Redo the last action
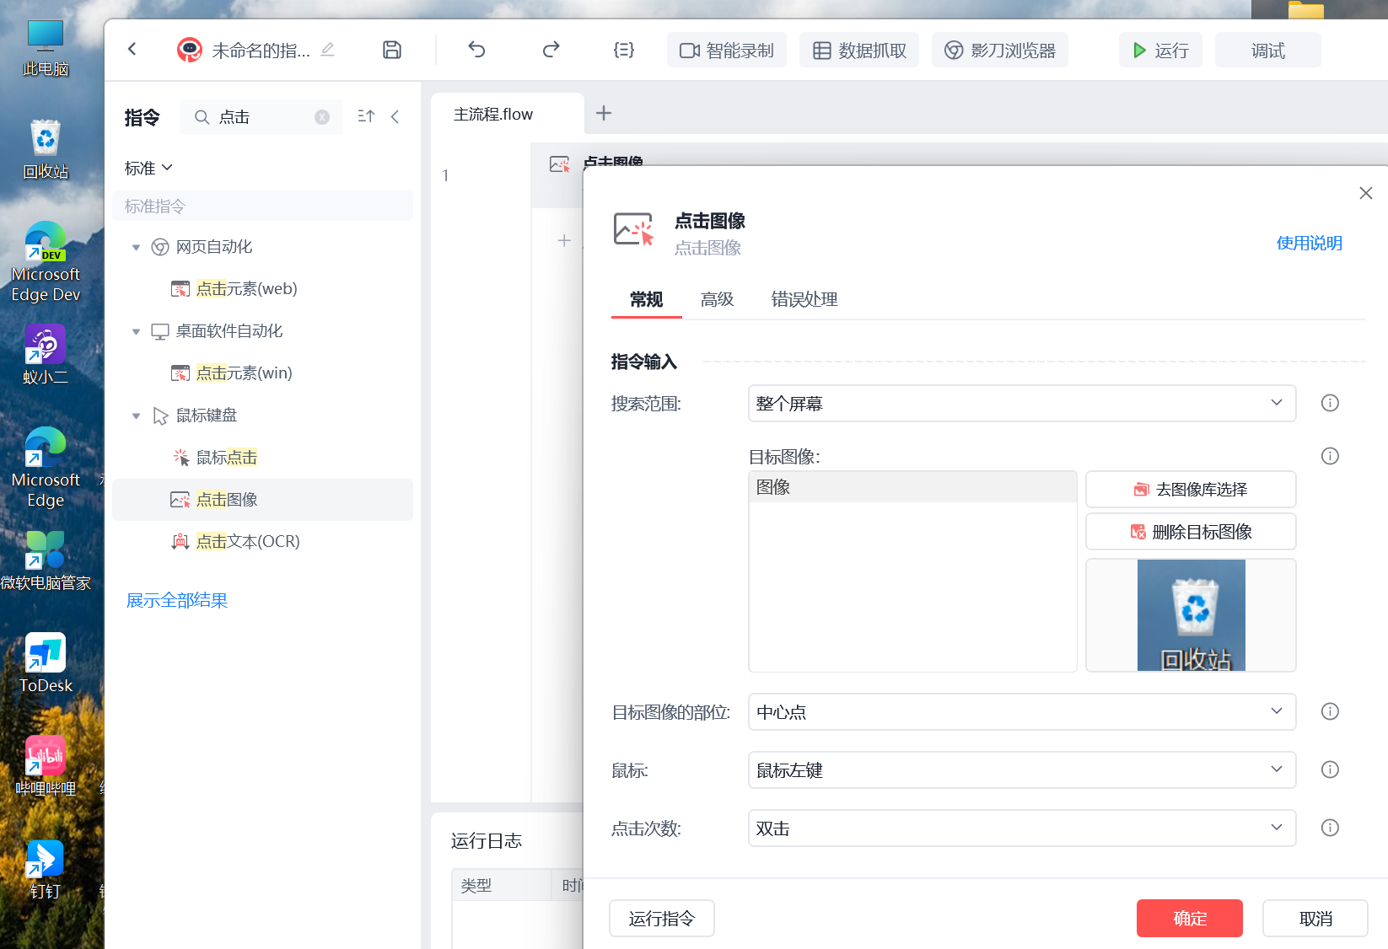1388x949 pixels. (551, 50)
